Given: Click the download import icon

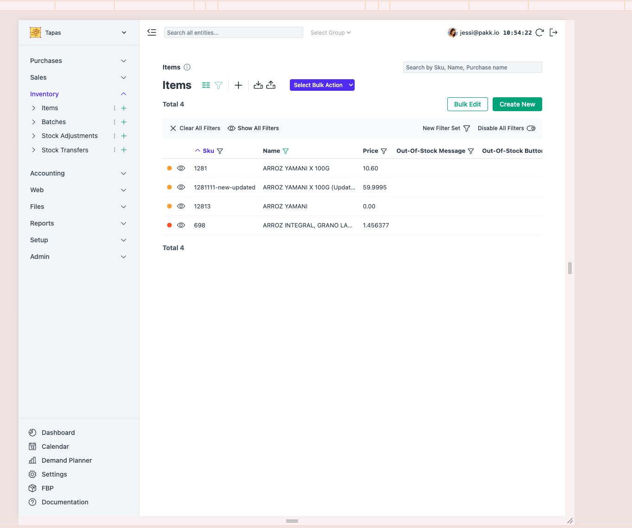Looking at the screenshot, I should point(258,85).
